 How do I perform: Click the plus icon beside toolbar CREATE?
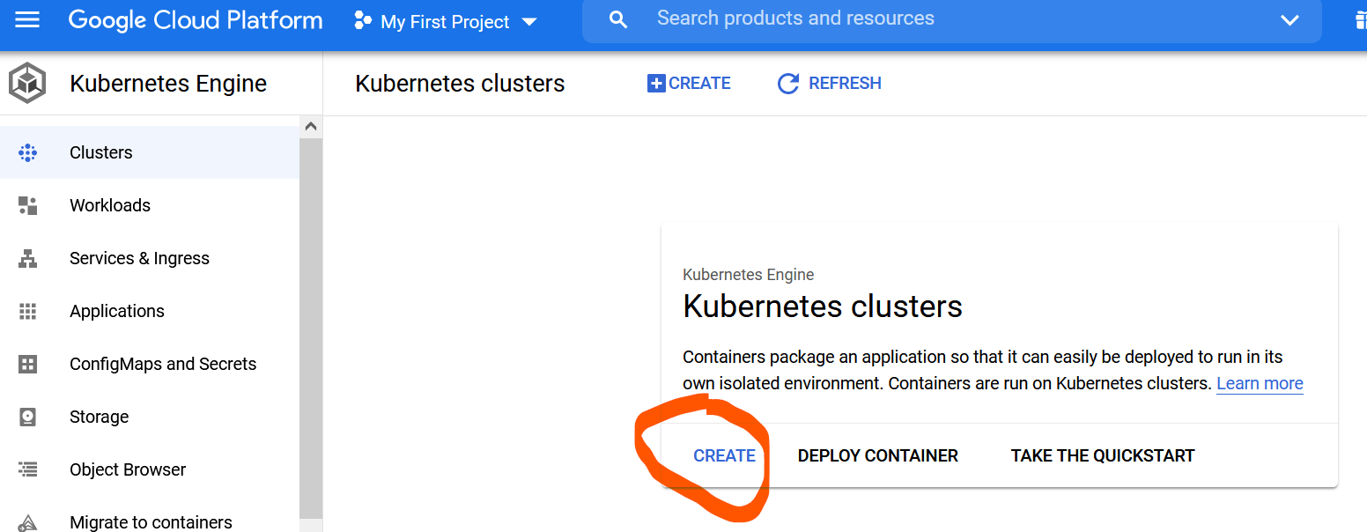point(656,84)
